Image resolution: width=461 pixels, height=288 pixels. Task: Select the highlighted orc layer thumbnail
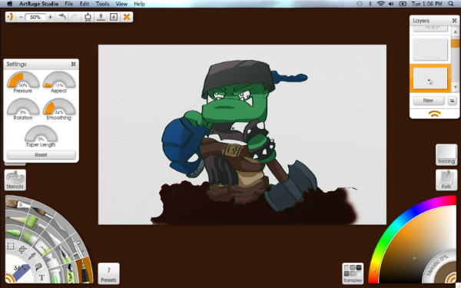click(429, 78)
